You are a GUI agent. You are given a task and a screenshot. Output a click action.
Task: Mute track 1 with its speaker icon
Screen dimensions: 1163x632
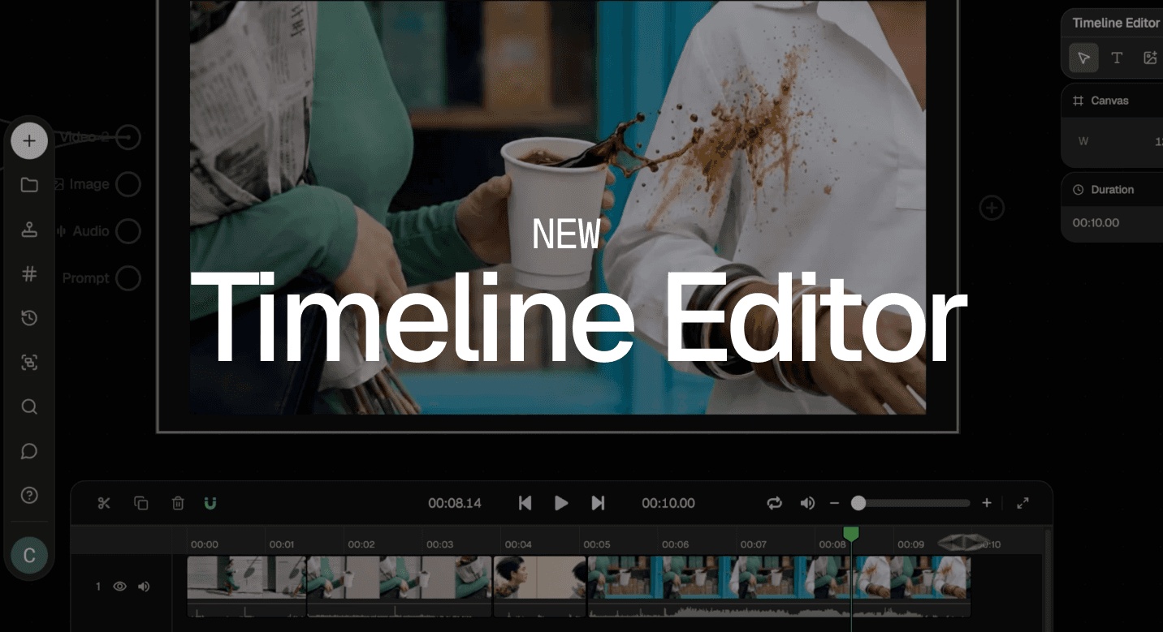(x=144, y=586)
